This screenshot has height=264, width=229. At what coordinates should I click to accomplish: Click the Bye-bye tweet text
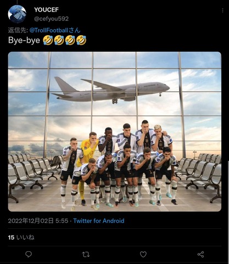[24, 40]
